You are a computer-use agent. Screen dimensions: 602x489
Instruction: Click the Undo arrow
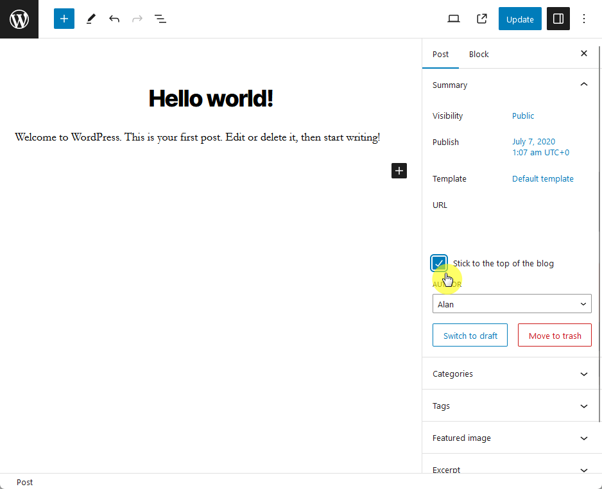click(114, 19)
